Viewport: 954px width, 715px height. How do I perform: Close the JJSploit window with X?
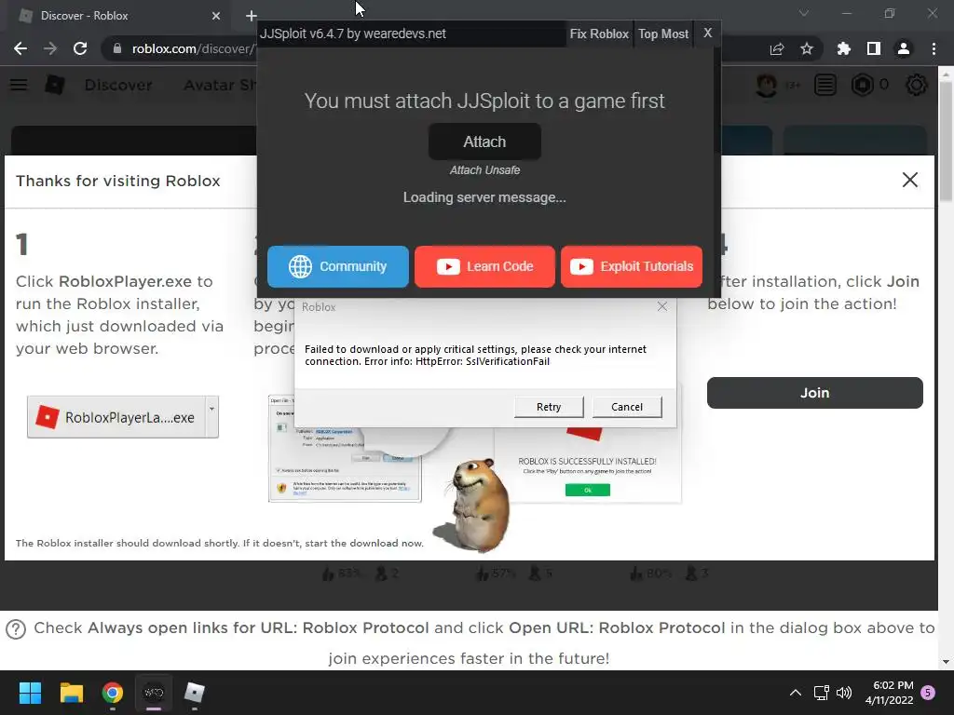708,34
